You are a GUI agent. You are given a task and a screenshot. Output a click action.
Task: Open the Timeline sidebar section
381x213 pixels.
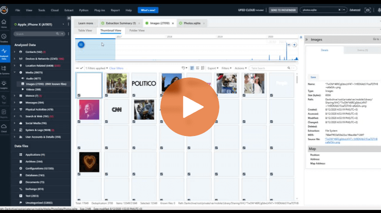pos(4,38)
